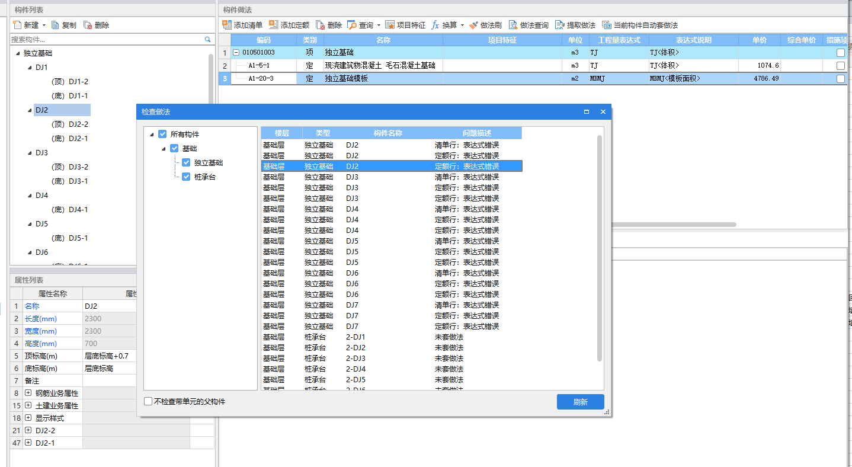Expand 钢筋业务属性 in property list
Image resolution: width=852 pixels, height=467 pixels.
(28, 393)
